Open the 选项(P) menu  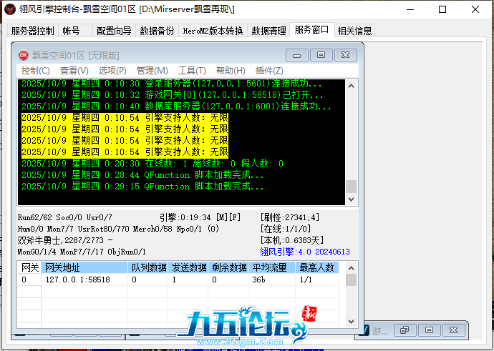click(x=112, y=71)
